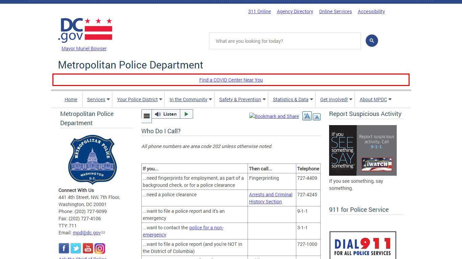
Task: Click the Bookmark and Share link
Action: [x=274, y=116]
